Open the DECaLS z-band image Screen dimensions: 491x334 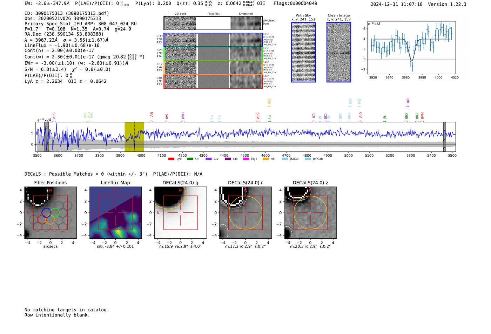(310, 213)
